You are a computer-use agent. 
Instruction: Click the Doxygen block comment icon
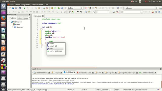78,12
